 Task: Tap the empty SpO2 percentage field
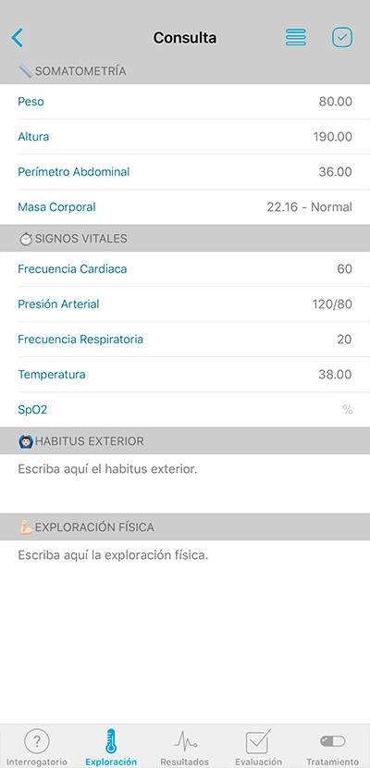[x=185, y=410]
